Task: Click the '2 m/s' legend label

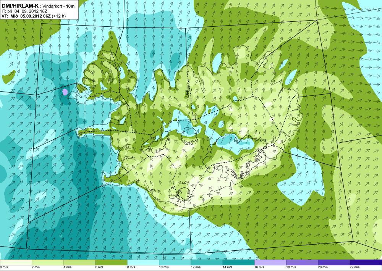Action: (36, 267)
